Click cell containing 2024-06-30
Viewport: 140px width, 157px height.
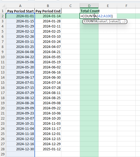point(48,77)
